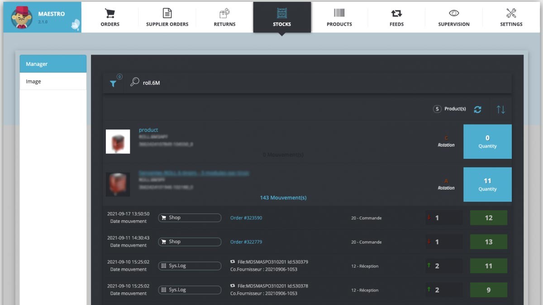Open Order #322779 link
The width and height of the screenshot is (543, 305).
[246, 242]
